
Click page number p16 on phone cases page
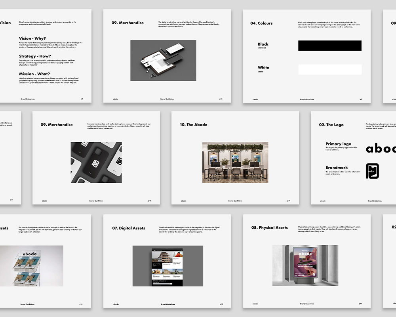coord(150,201)
